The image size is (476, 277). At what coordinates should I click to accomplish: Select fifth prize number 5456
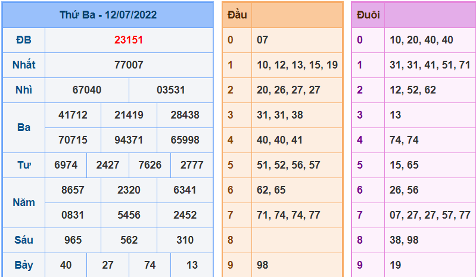tap(129, 215)
